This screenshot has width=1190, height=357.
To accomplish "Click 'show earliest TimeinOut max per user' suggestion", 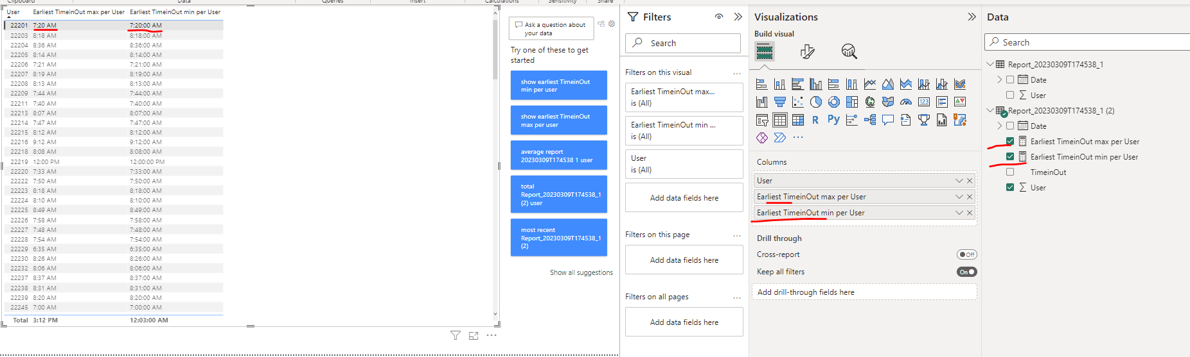I will click(x=559, y=120).
